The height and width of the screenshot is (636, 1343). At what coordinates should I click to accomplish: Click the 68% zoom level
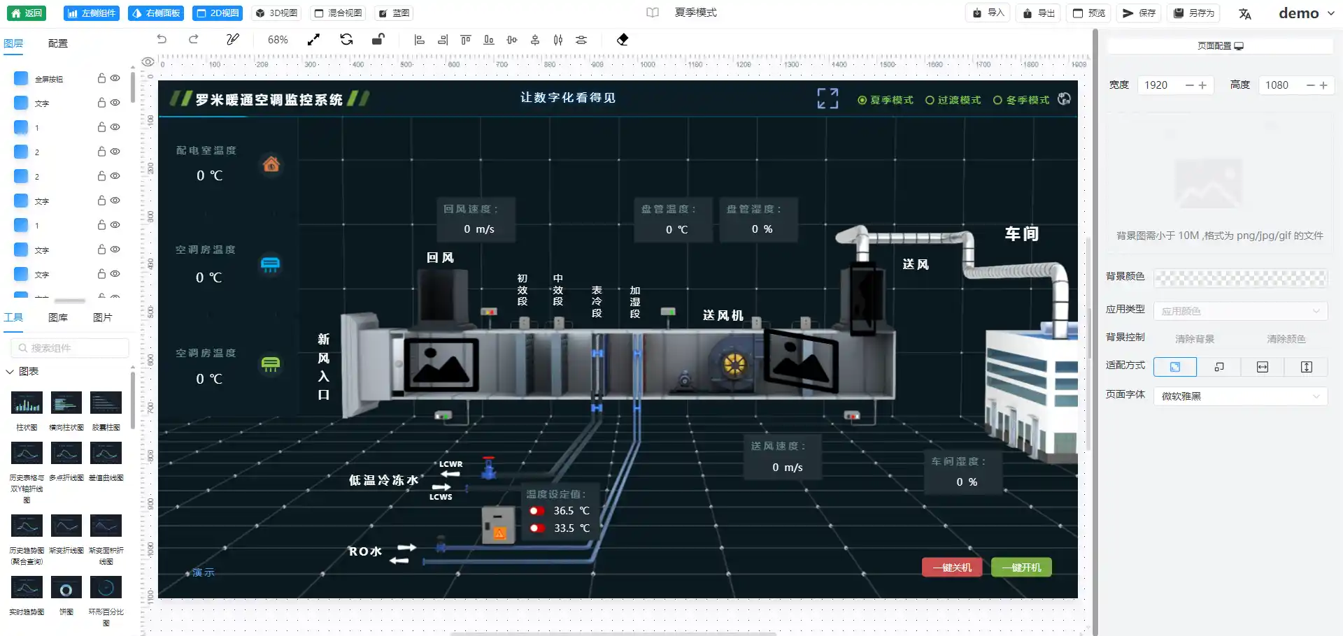click(x=278, y=40)
